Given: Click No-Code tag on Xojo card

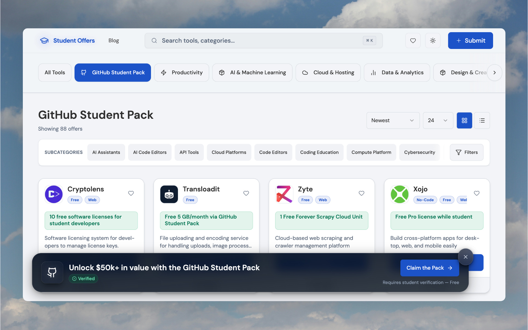Looking at the screenshot, I should click(425, 200).
